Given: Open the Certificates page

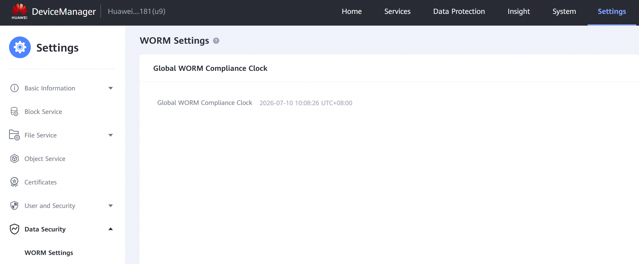Looking at the screenshot, I should pyautogui.click(x=41, y=182).
